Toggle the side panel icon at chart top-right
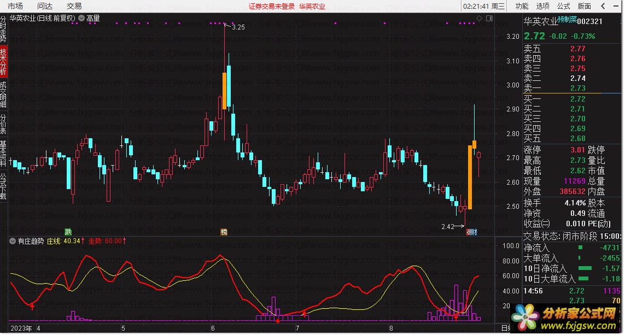The height and width of the screenshot is (335, 625). [489, 19]
